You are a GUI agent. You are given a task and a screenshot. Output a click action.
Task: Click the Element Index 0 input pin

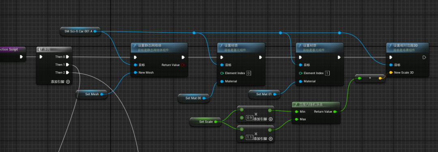[222, 73]
